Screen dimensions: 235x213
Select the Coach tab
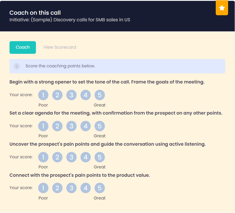(x=23, y=47)
